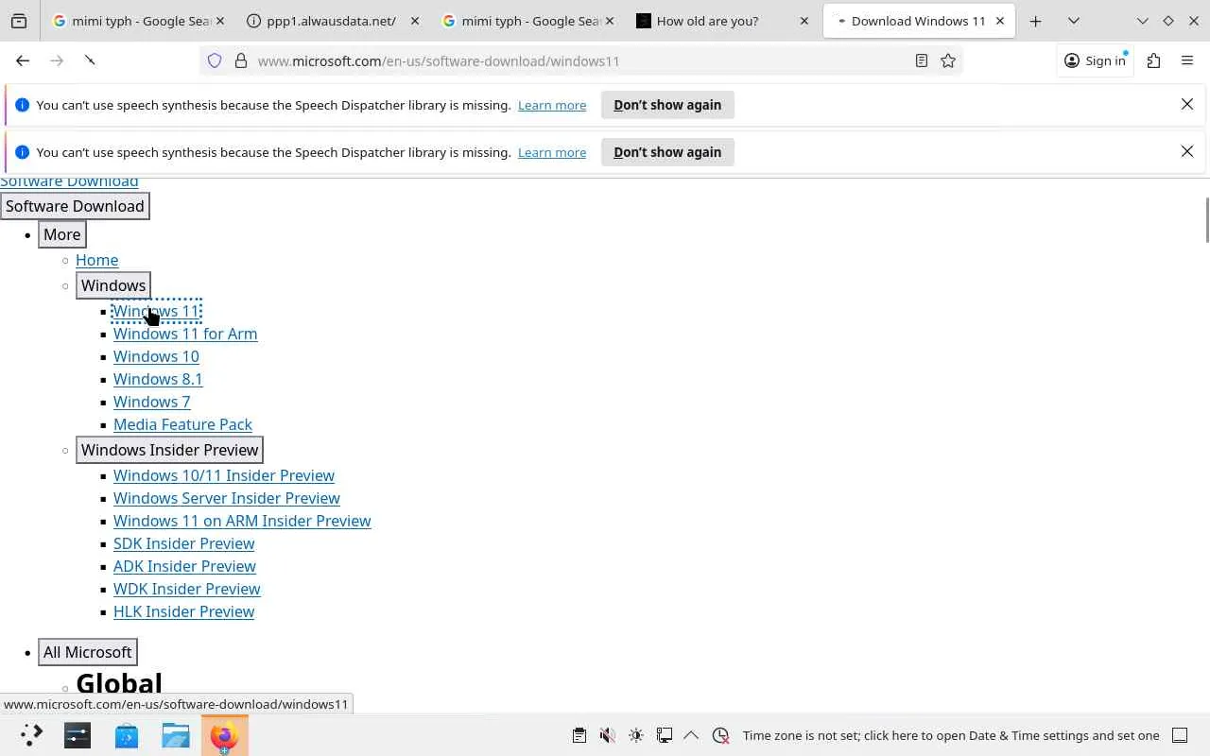Open the display brightness tray icon
This screenshot has height=756, width=1210.
636,735
